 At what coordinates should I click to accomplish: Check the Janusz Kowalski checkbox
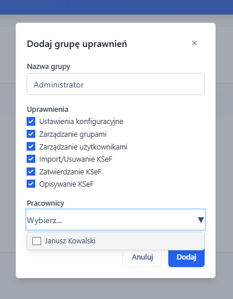tap(36, 241)
